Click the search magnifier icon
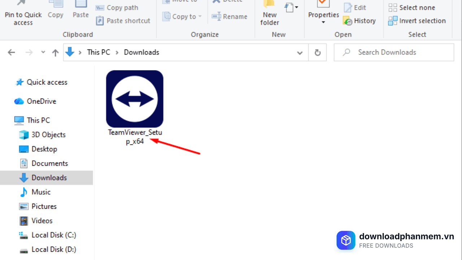The height and width of the screenshot is (260, 462). point(346,52)
